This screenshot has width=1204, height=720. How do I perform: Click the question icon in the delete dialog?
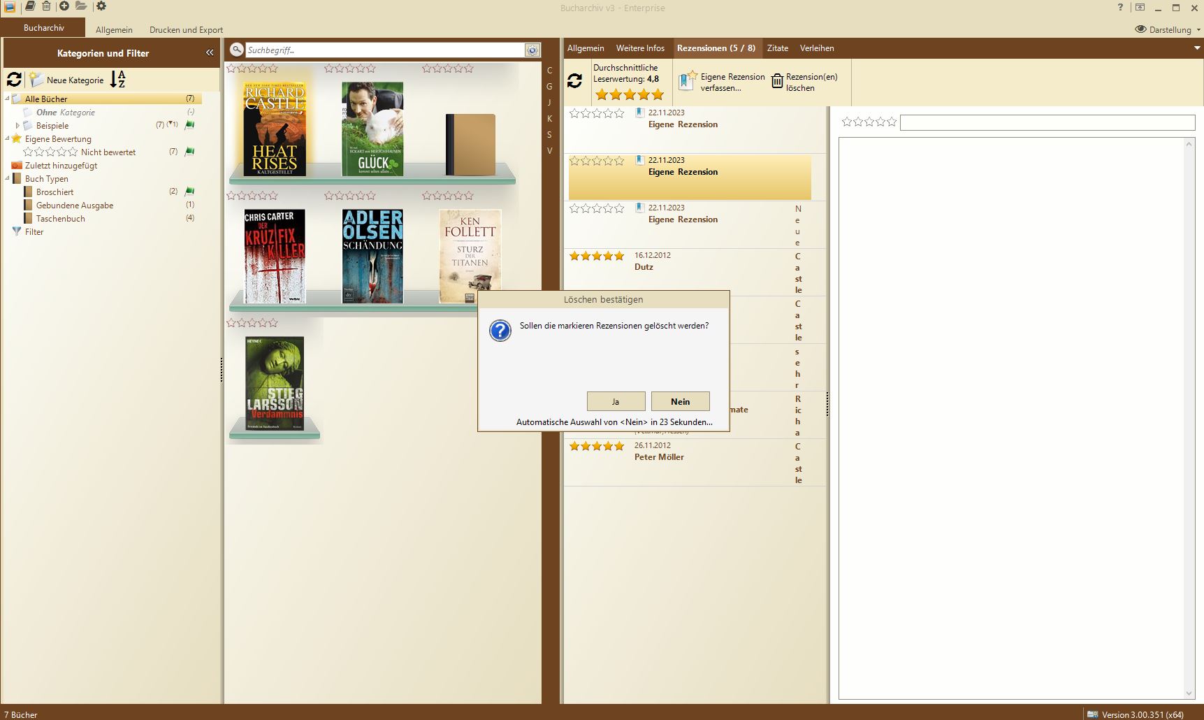[500, 330]
